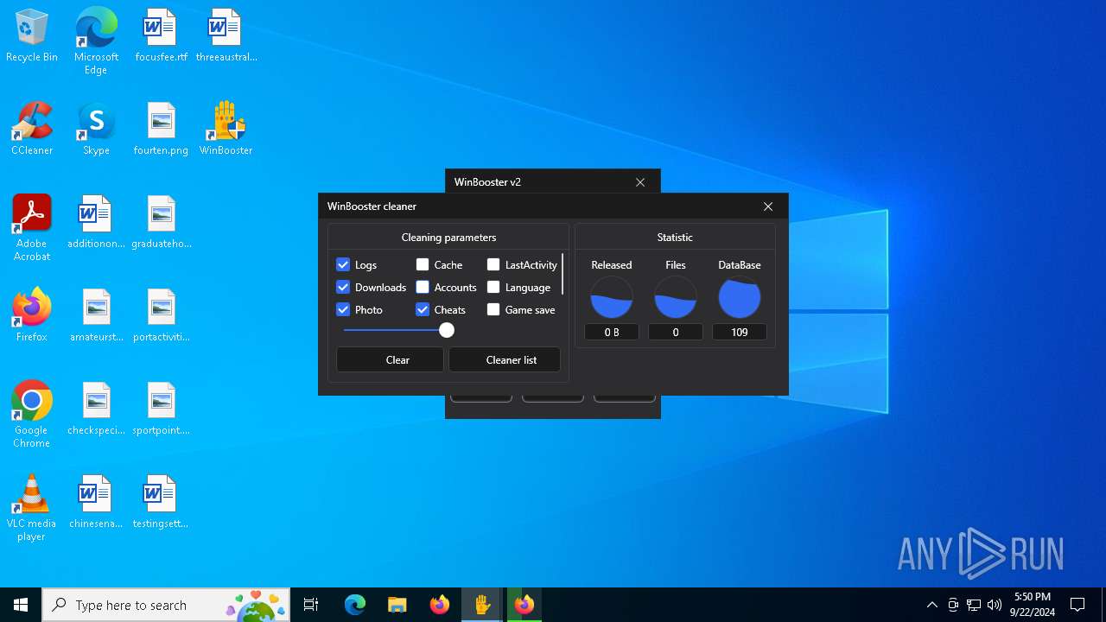Click the Statistic panel header

[675, 237]
